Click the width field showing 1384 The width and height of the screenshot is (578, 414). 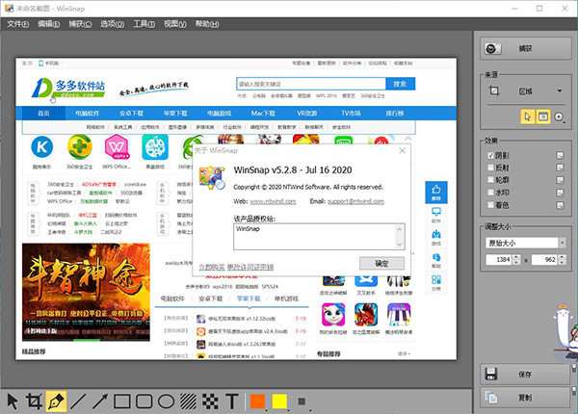498,260
